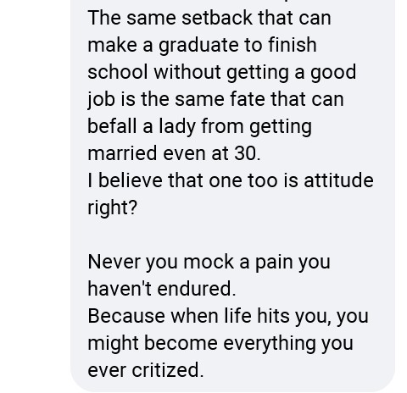
Task: Click the line "Because when life hits you, you"
Action: point(228,317)
